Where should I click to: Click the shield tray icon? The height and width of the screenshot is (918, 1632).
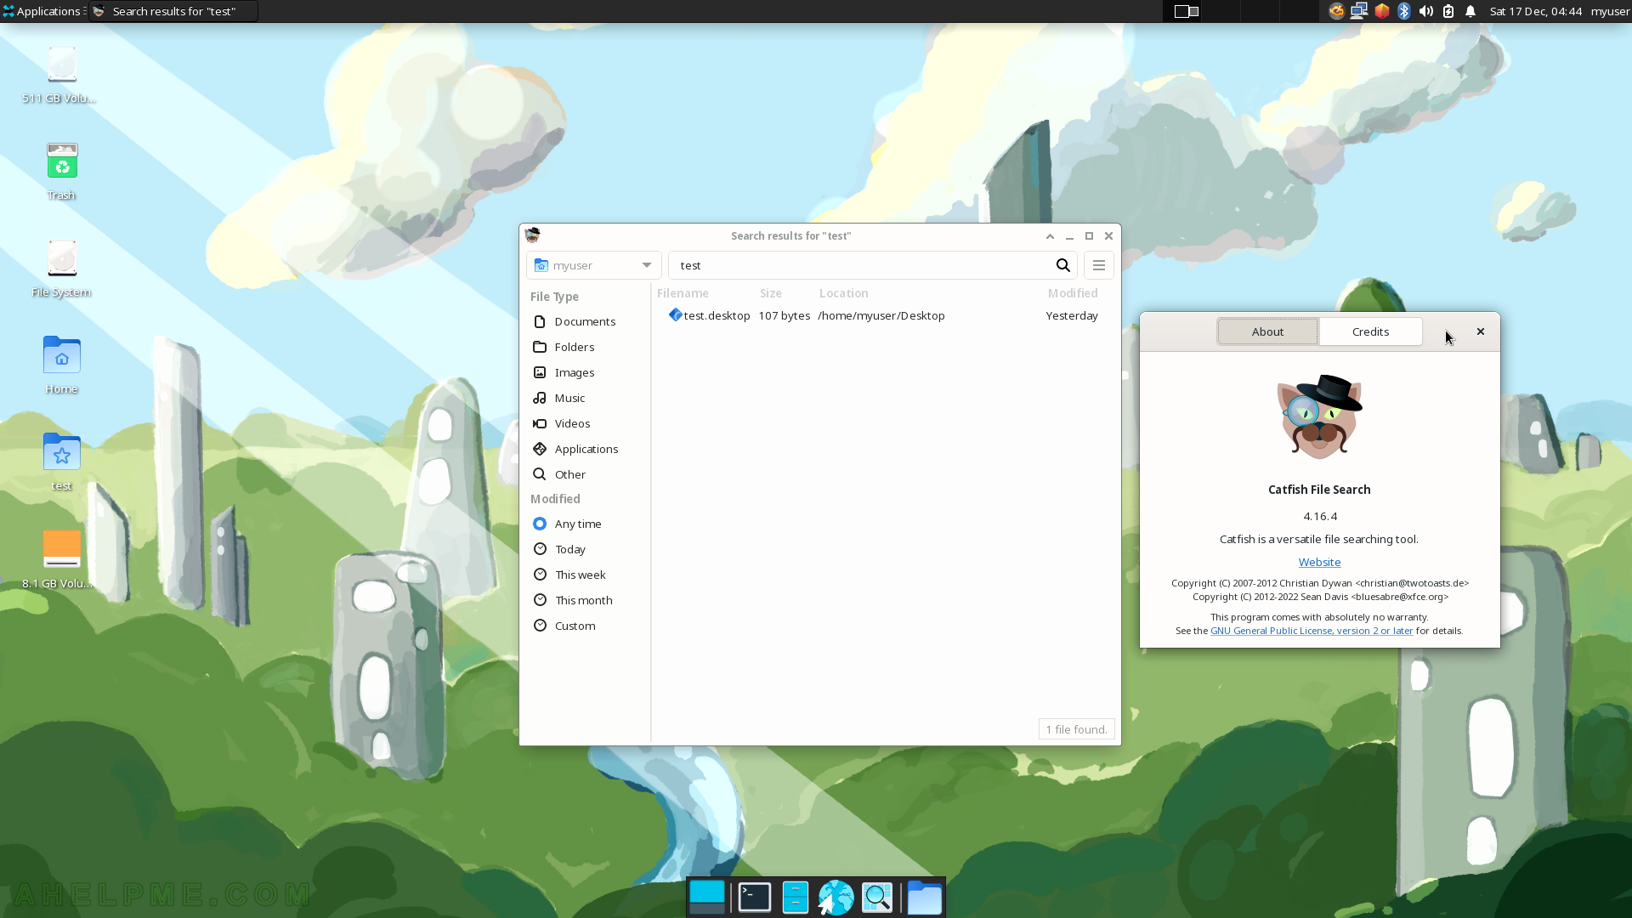point(1382,11)
